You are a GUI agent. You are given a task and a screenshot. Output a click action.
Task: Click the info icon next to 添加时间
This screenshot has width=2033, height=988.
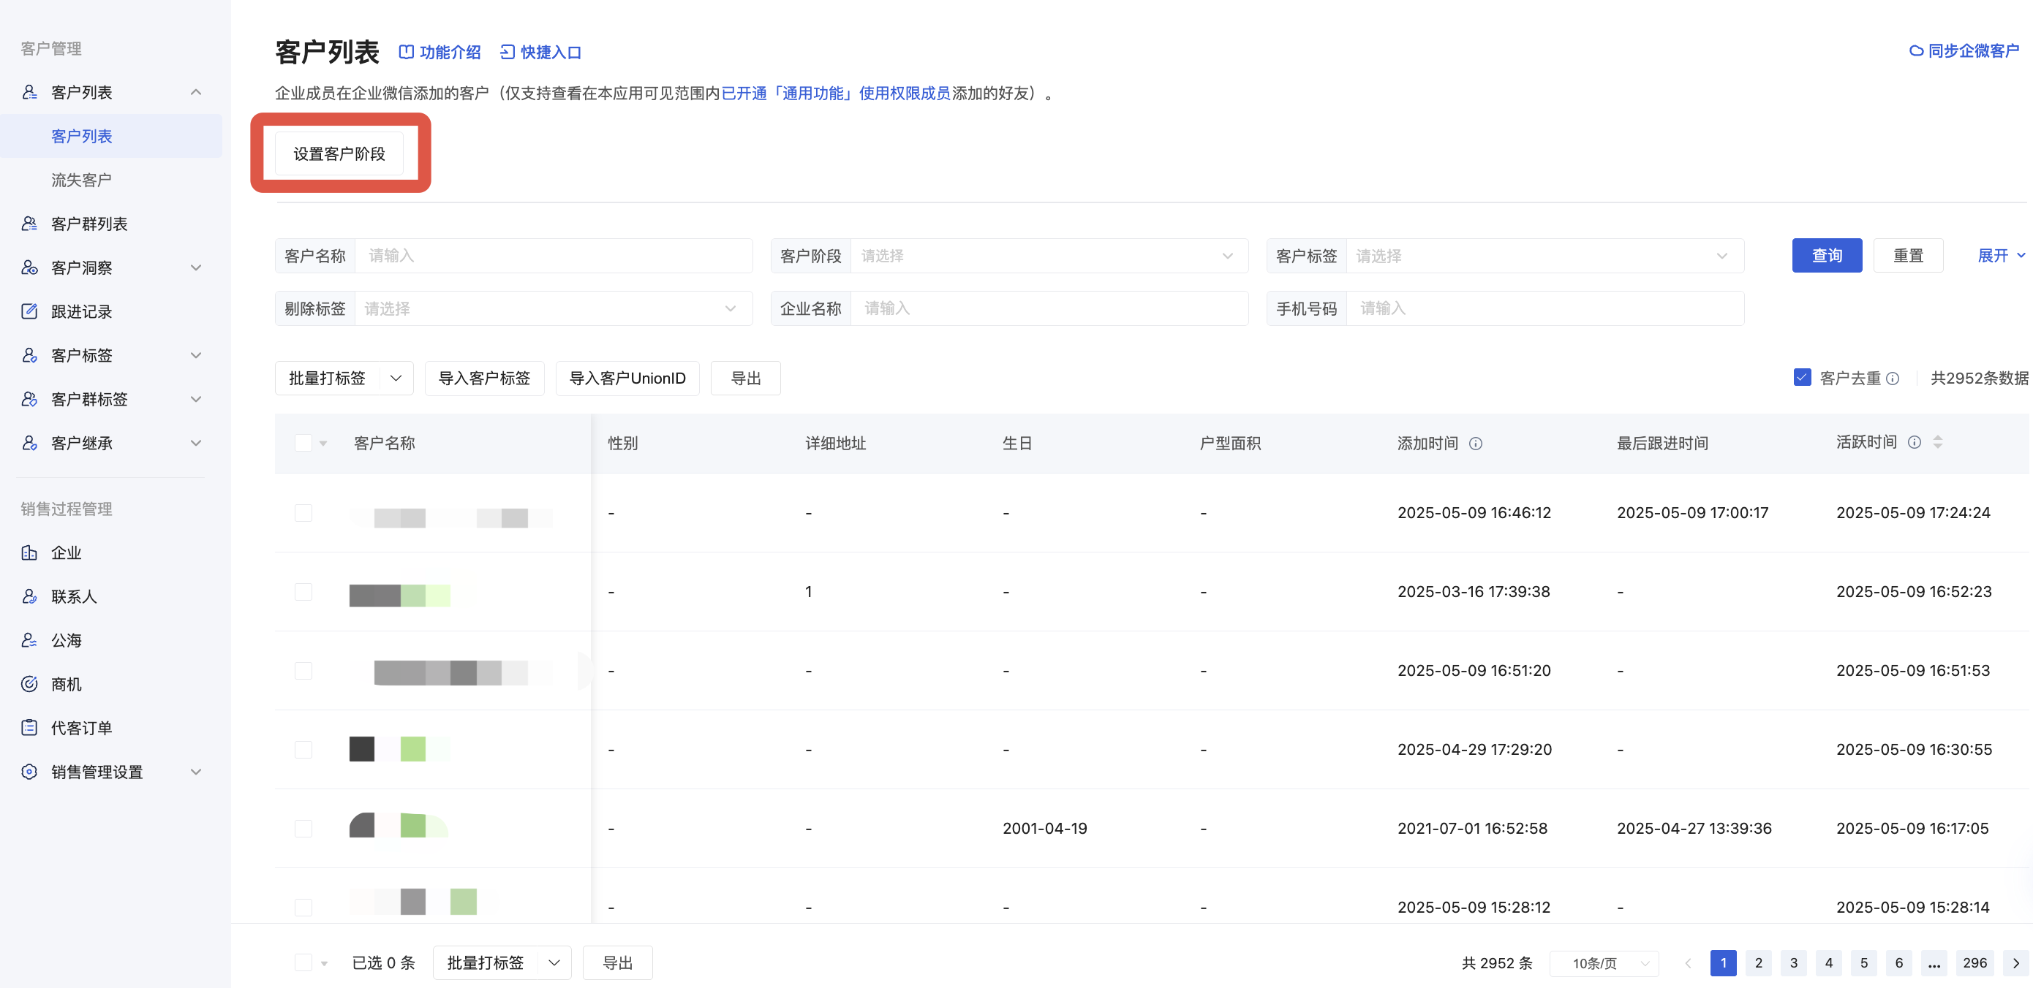click(x=1476, y=444)
